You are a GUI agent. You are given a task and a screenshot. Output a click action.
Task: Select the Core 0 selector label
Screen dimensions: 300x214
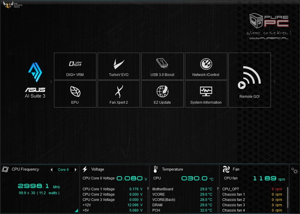[x=63, y=170]
